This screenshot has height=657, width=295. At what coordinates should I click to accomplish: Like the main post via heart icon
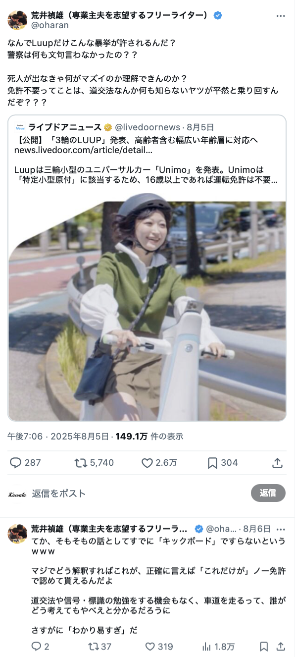point(159,463)
